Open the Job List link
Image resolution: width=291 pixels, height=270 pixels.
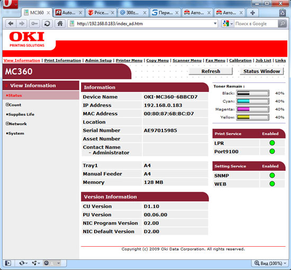point(263,60)
